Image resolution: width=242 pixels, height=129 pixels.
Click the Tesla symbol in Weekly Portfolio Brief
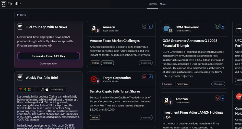click(x=20, y=89)
